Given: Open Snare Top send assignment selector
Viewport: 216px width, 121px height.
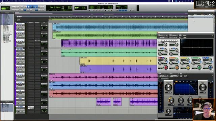Looking at the screenshot, I should pyautogui.click(x=37, y=40).
